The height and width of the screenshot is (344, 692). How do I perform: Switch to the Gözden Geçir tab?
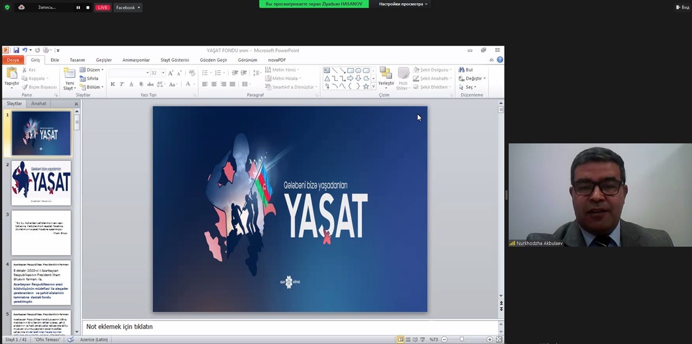(213, 60)
